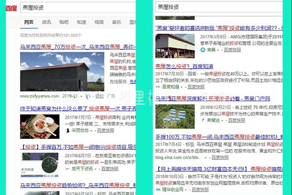Expand dropdown arrow beside 2019-03

81,97
